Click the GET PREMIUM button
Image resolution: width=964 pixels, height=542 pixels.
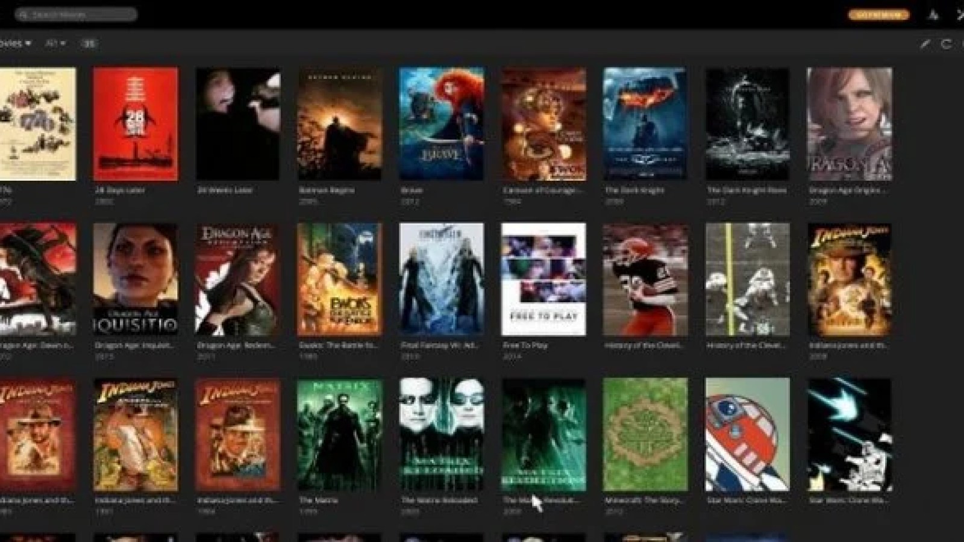pos(878,14)
